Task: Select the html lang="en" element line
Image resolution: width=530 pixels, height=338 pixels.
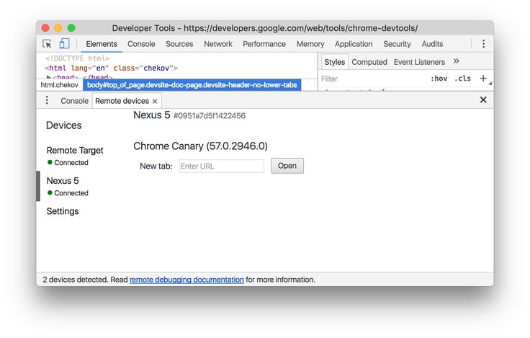Action: 111,68
